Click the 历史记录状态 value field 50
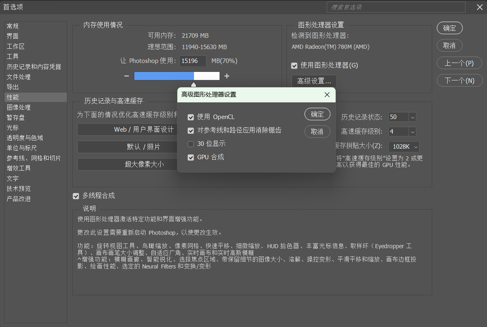 coord(399,117)
